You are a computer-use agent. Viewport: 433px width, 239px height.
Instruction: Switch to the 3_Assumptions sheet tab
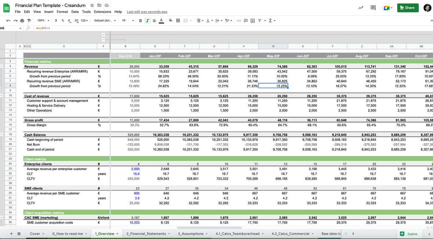click(191, 234)
